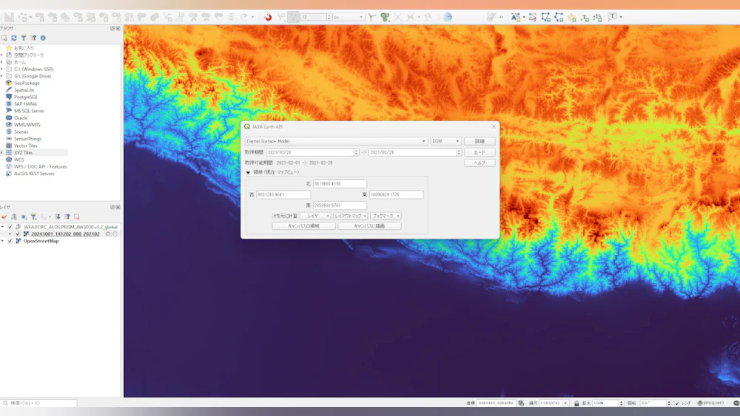Select XYZ Tiles in browser tree
The image size is (740, 416).
(x=23, y=153)
